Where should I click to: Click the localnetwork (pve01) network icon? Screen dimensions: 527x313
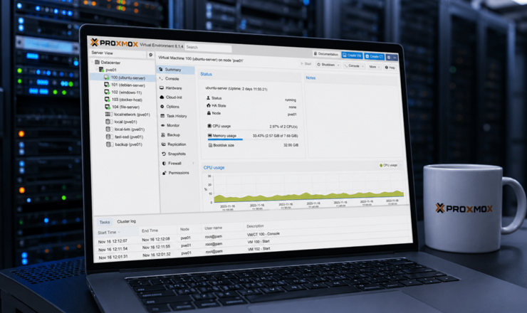point(108,115)
